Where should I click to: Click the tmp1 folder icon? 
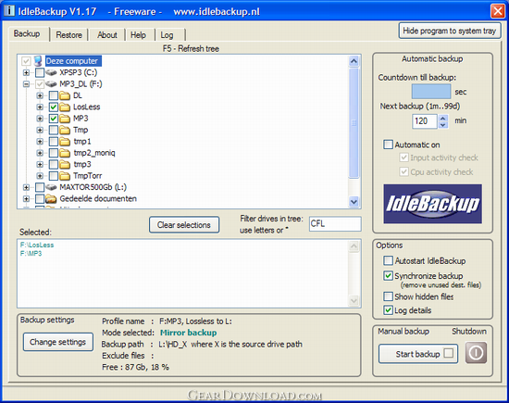coord(65,142)
